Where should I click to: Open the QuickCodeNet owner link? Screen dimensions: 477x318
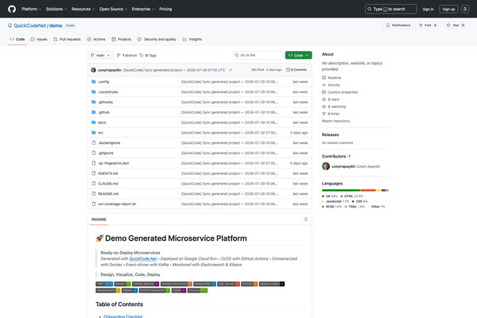pos(30,25)
